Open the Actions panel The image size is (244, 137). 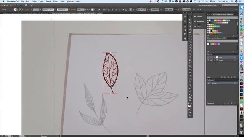(x=198, y=16)
